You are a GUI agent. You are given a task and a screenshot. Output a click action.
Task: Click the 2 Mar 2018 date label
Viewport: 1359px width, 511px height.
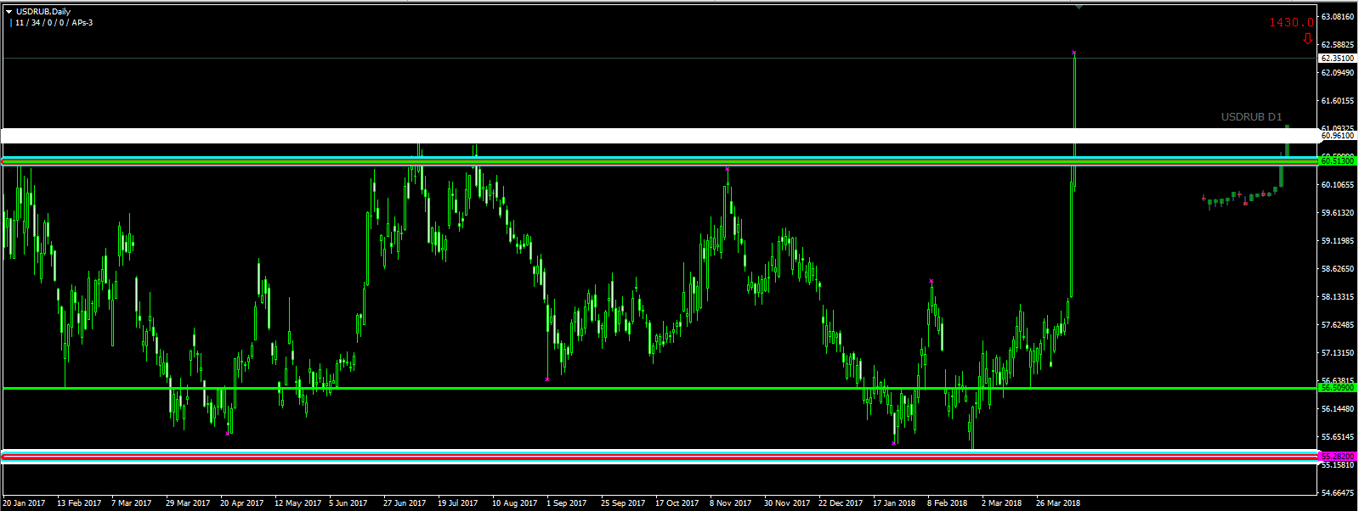click(1002, 503)
